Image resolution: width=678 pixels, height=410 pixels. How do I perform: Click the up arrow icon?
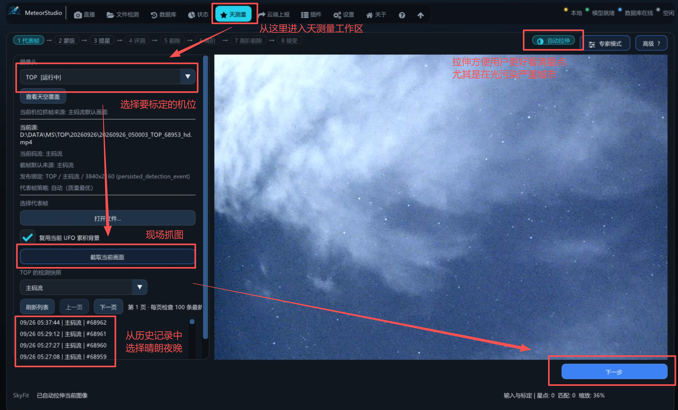(x=420, y=15)
